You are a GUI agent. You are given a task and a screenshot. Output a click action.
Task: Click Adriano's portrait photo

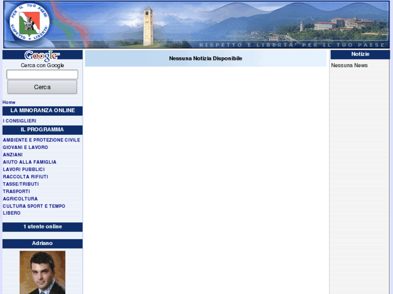[x=42, y=272]
